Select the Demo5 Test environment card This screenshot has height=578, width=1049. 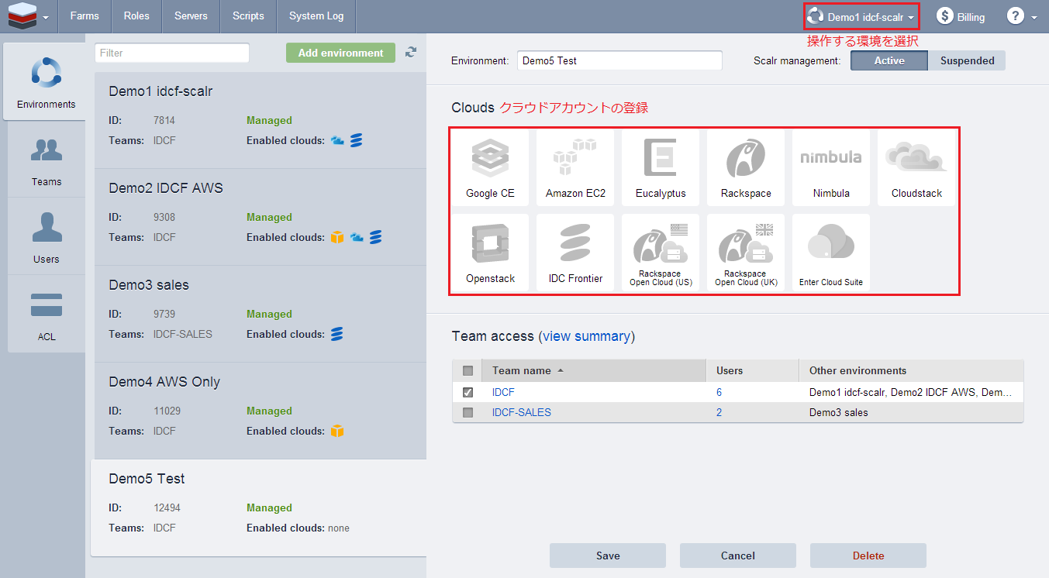click(259, 507)
